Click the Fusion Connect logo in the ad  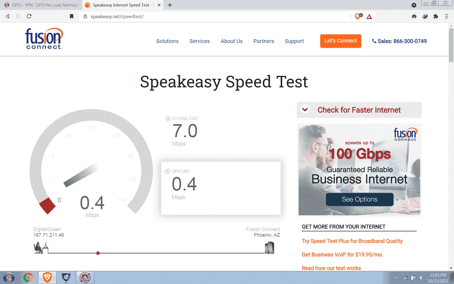click(x=405, y=134)
